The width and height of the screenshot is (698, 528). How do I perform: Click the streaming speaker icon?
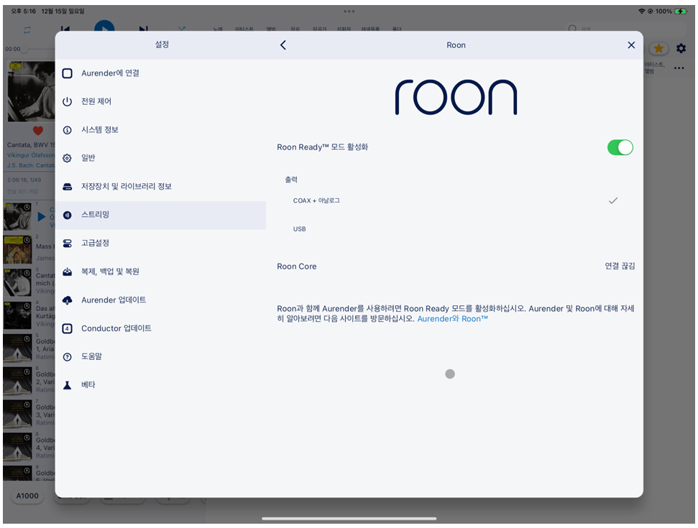pos(68,216)
